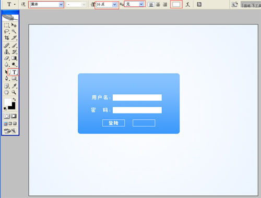The width and height of the screenshot is (261, 198).
Task: Select the Zoom tool
Action: 14,92
